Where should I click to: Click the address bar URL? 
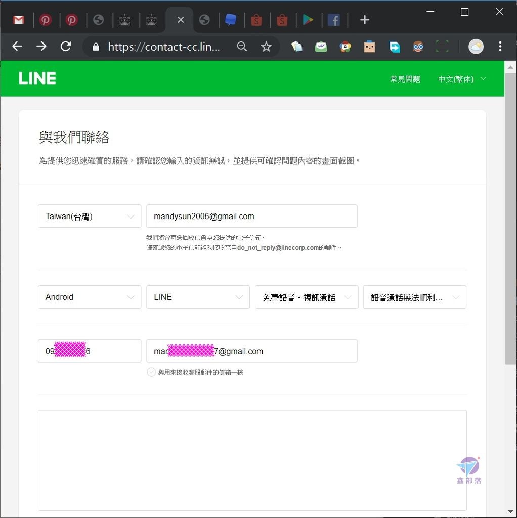pos(164,47)
